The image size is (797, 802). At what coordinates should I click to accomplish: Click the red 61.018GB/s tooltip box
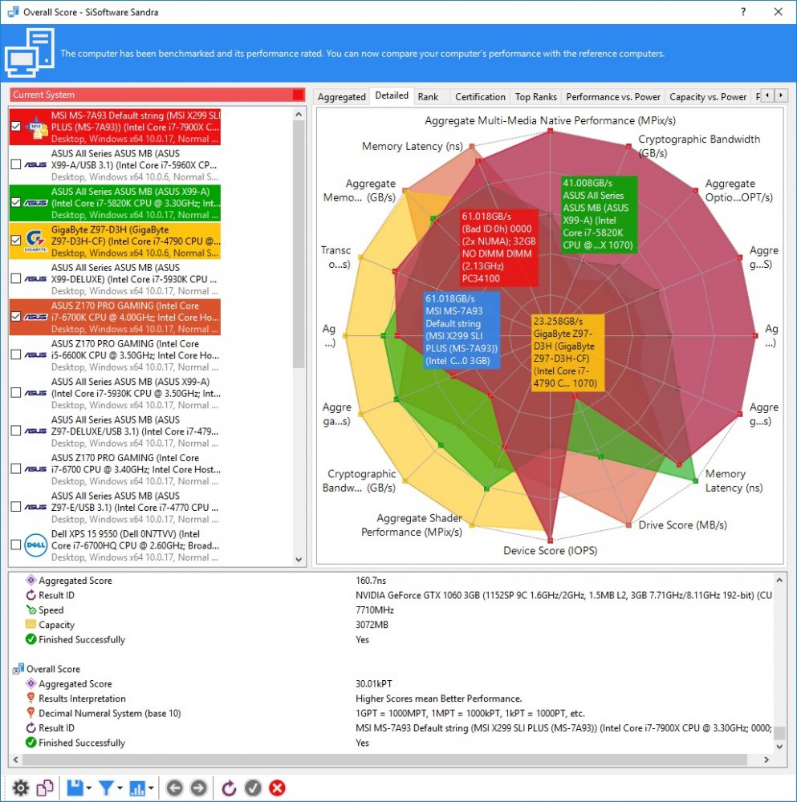click(x=499, y=247)
